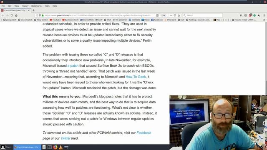Open tracking protection shield in address bar
Screen dimensions: 267x150
coord(40,15)
